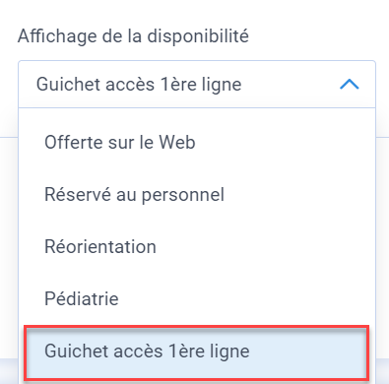Select the first option in the availability list
The image size is (389, 384).
[x=197, y=143]
